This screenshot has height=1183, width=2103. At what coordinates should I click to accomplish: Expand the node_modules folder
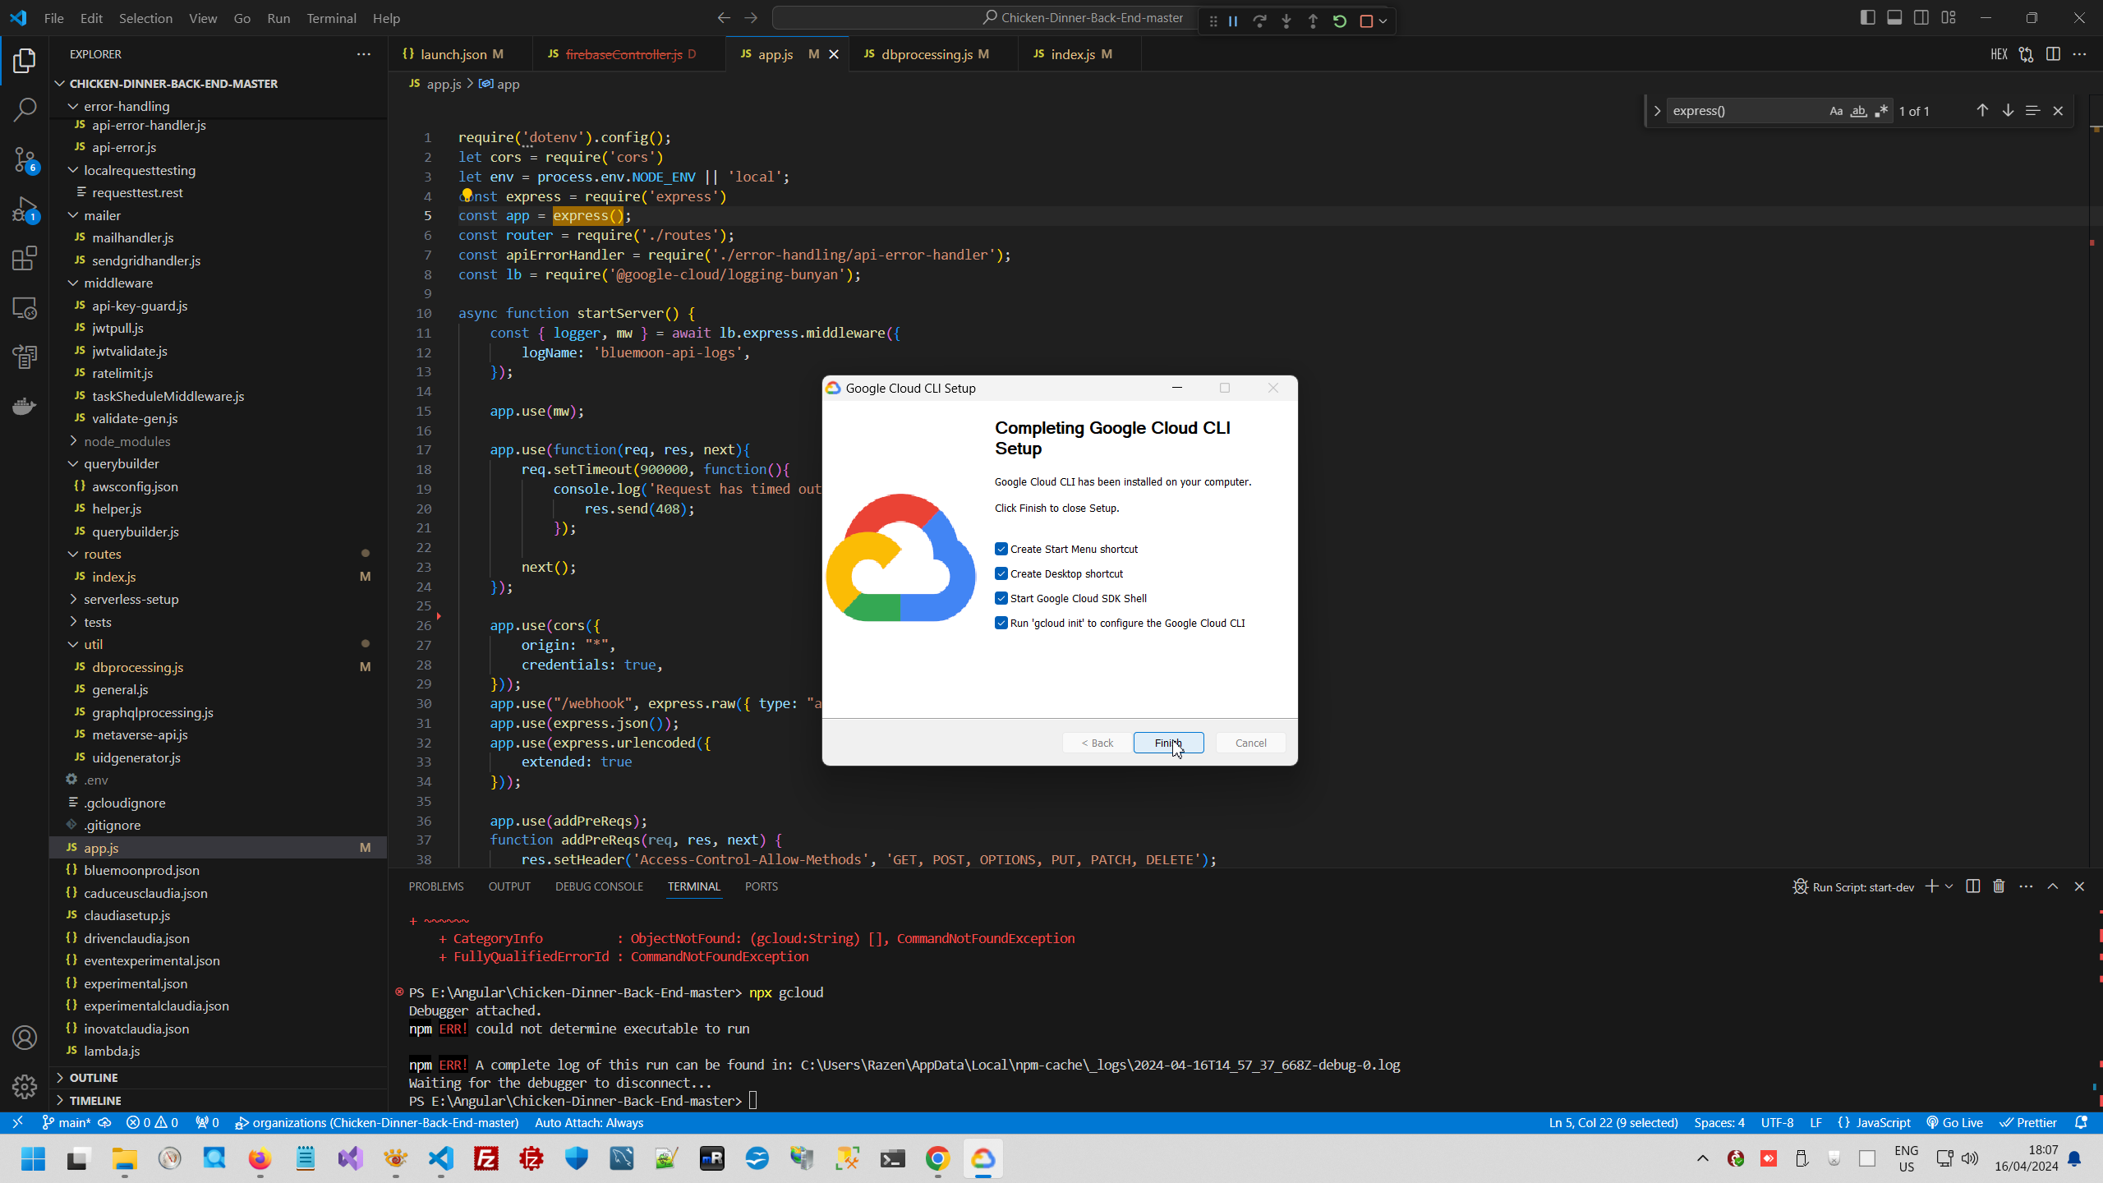(127, 441)
